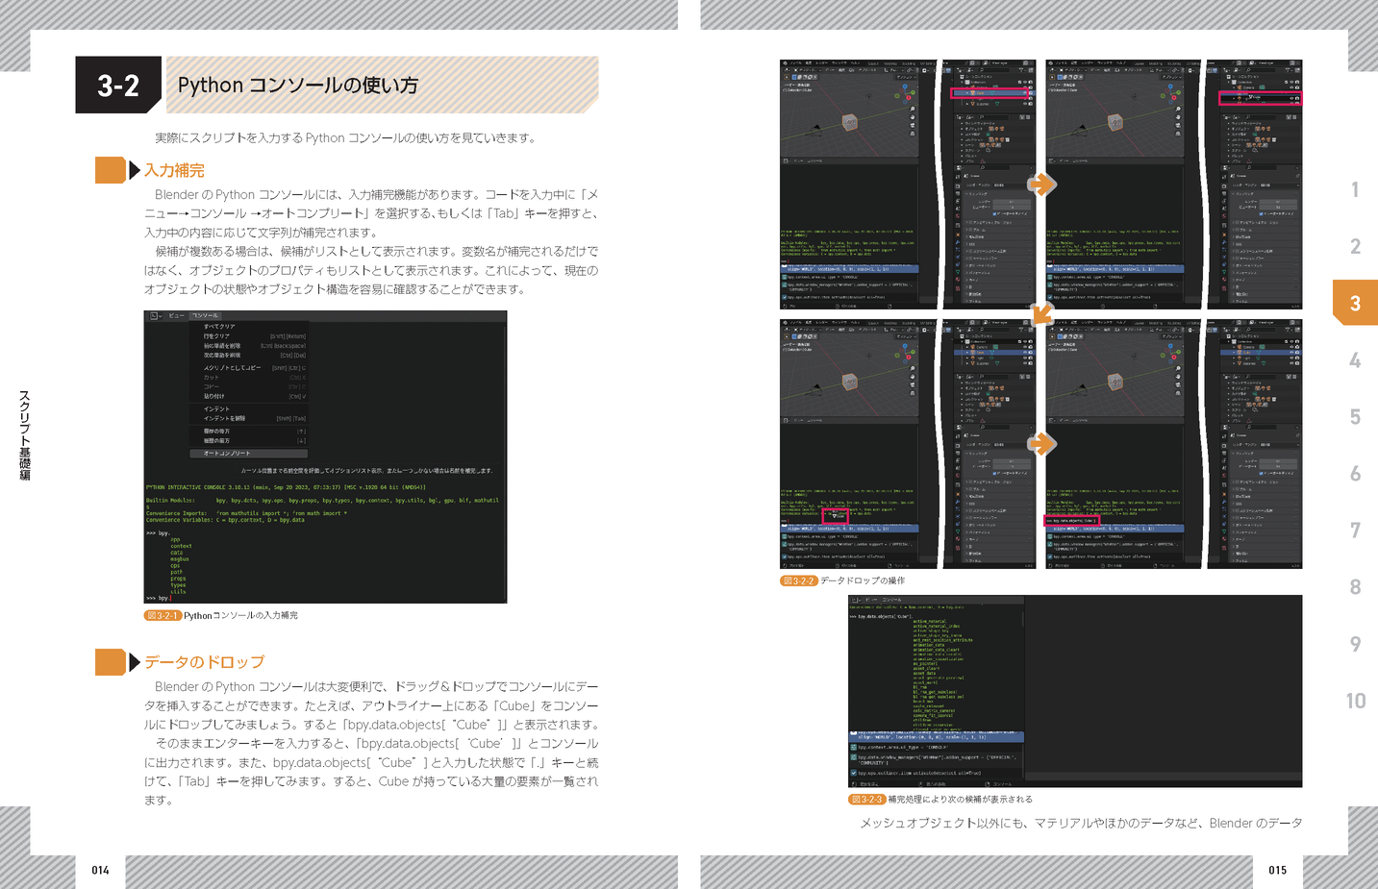Image resolution: width=1378 pixels, height=889 pixels.
Task: Click the bpy. prompt line in autocomplete console
Action: [x=159, y=532]
